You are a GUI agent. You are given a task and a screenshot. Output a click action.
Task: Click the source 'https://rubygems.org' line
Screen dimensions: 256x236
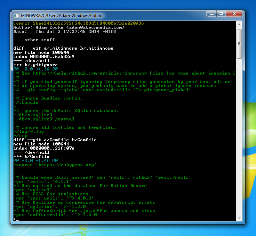coord(55,165)
